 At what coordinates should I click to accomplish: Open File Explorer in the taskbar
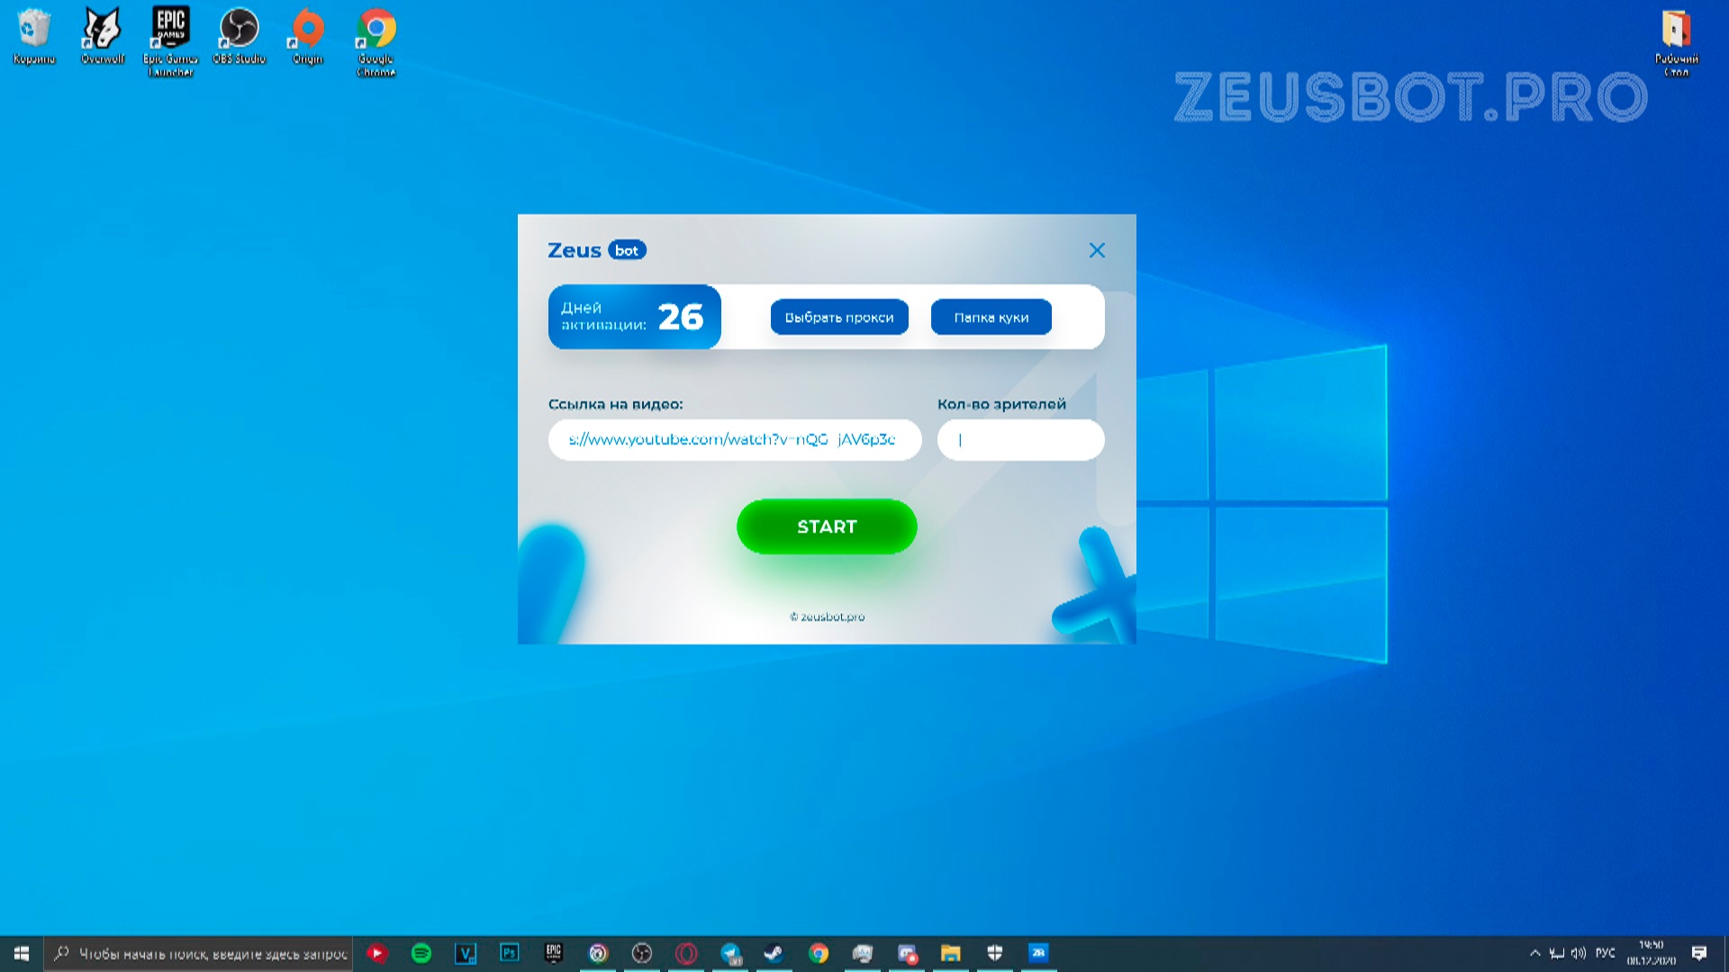[950, 953]
